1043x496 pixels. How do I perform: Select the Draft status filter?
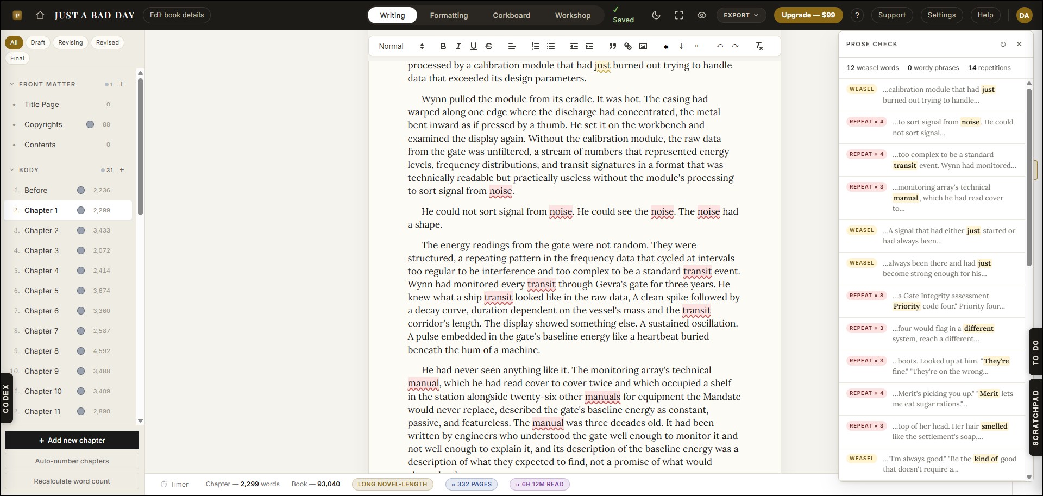click(x=38, y=42)
